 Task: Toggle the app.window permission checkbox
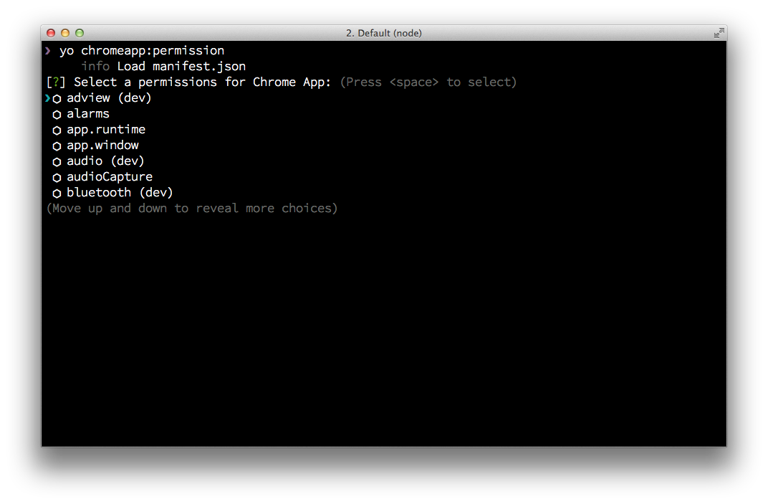pyautogui.click(x=57, y=146)
